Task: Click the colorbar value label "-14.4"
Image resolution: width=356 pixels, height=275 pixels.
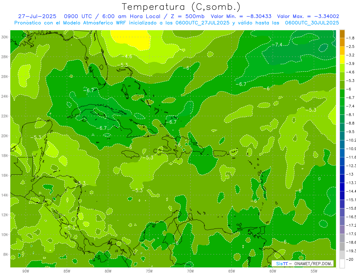Action: pyautogui.click(x=351, y=191)
